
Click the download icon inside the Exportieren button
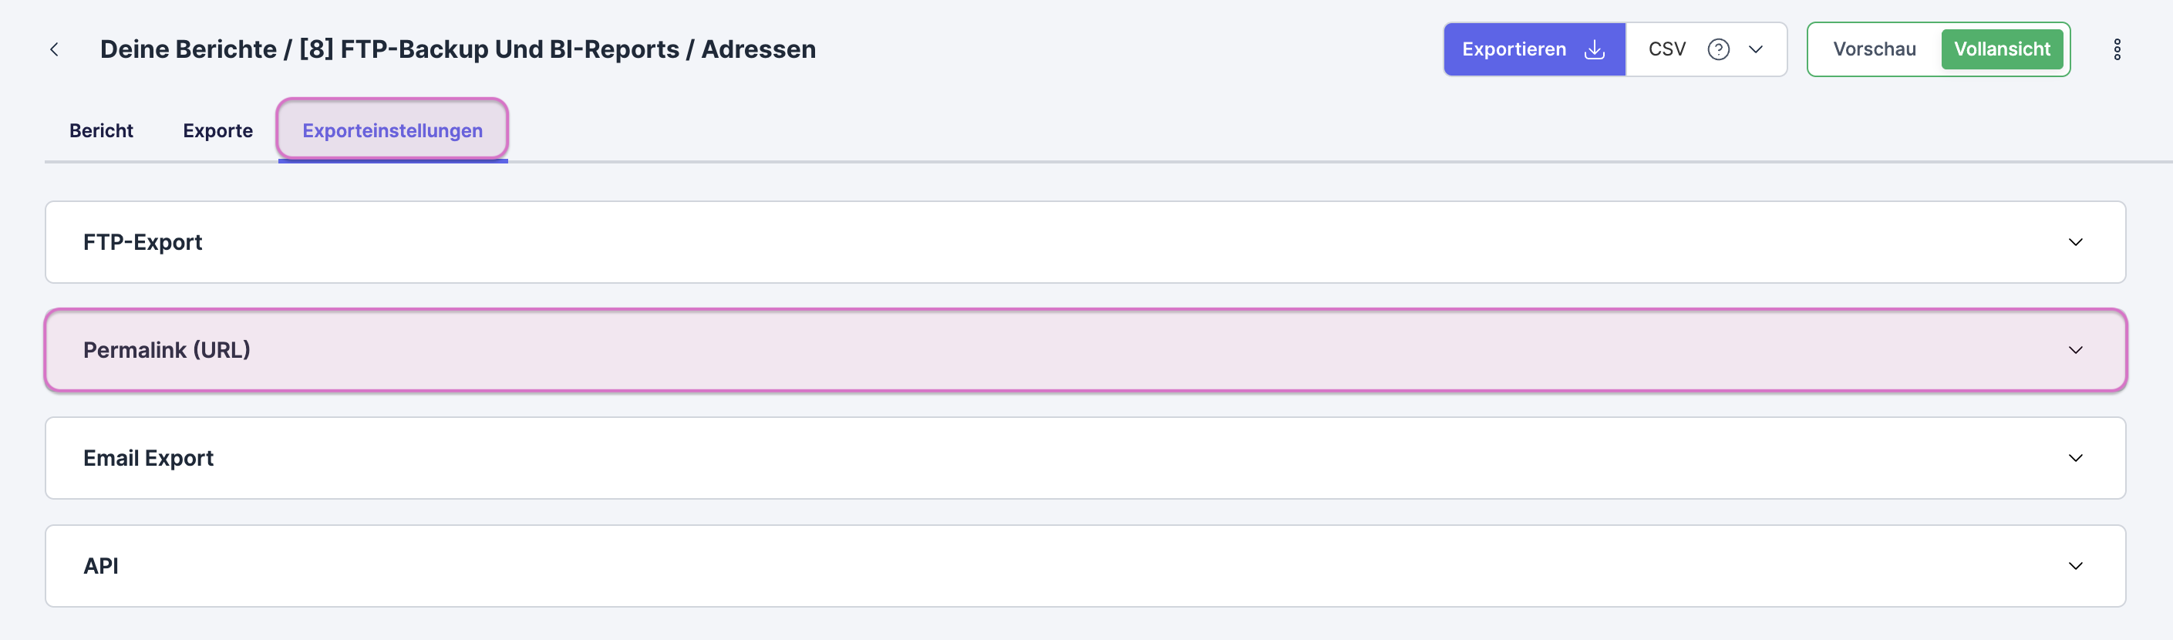pos(1595,49)
